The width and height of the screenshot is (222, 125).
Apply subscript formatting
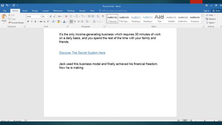click(44, 22)
